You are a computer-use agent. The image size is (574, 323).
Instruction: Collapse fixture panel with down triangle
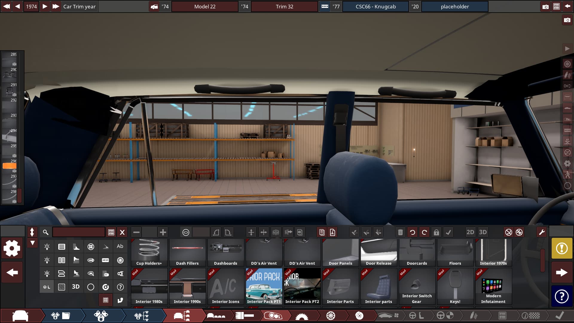[32, 243]
